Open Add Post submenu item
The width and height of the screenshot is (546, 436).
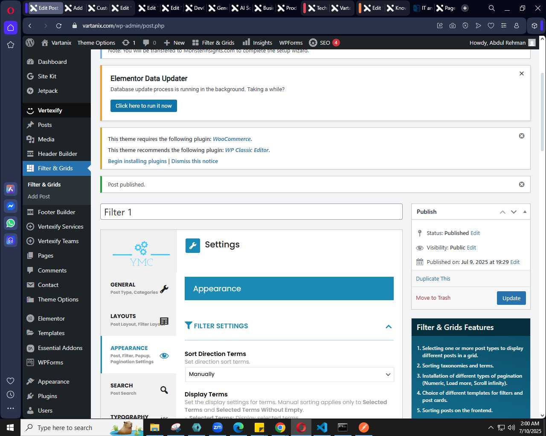point(39,196)
